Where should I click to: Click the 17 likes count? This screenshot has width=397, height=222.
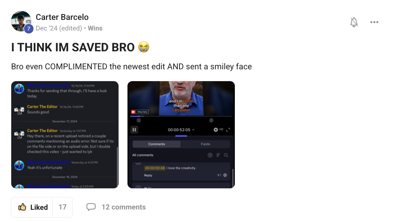[x=63, y=207]
